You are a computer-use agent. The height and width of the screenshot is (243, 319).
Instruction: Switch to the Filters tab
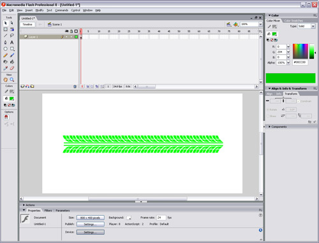point(48,211)
